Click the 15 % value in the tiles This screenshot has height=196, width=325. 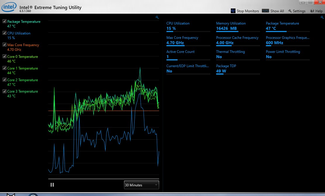point(171,28)
